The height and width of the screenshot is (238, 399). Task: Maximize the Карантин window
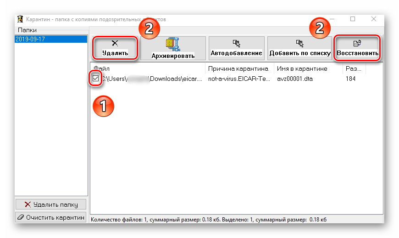tap(353, 19)
